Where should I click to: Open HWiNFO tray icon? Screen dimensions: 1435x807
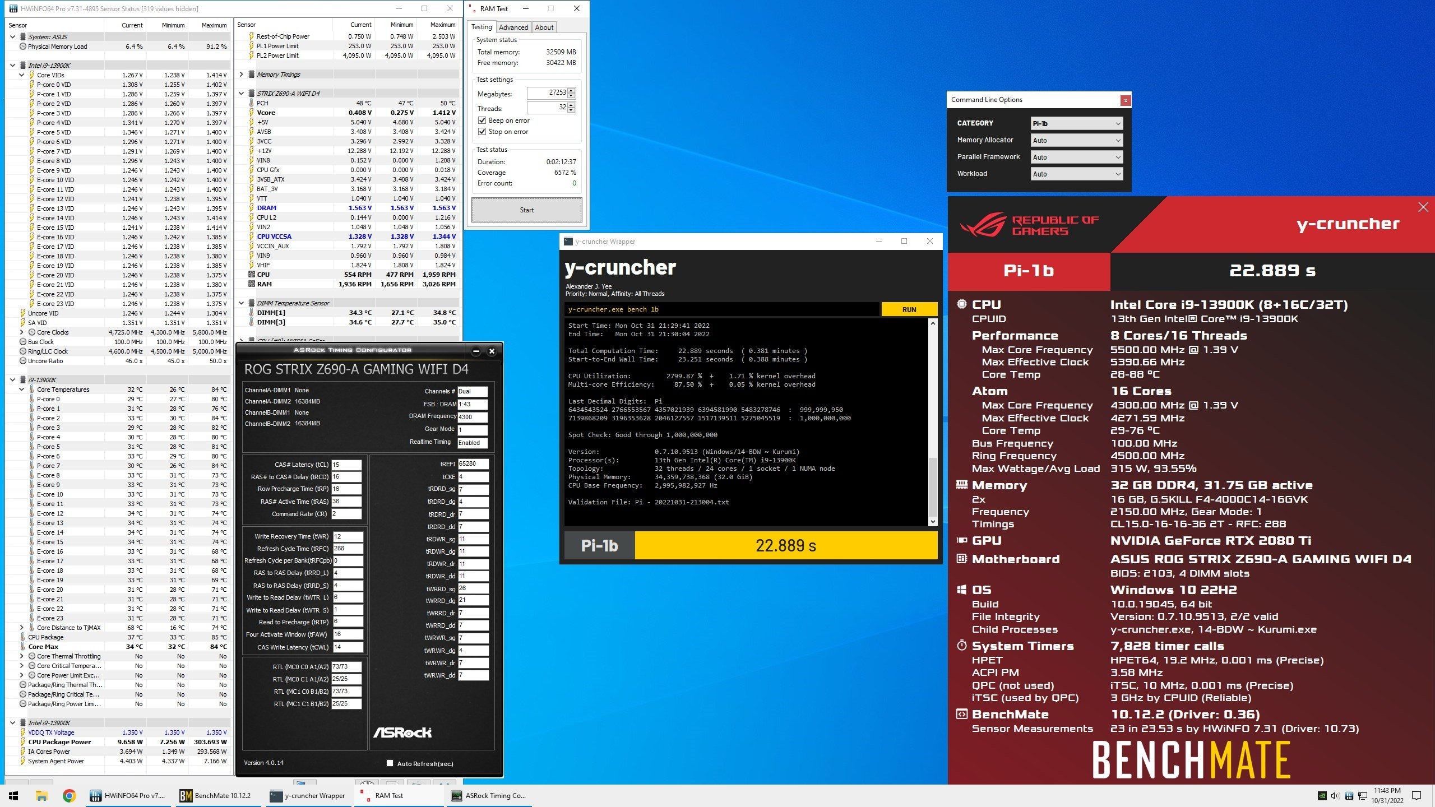(x=1349, y=795)
